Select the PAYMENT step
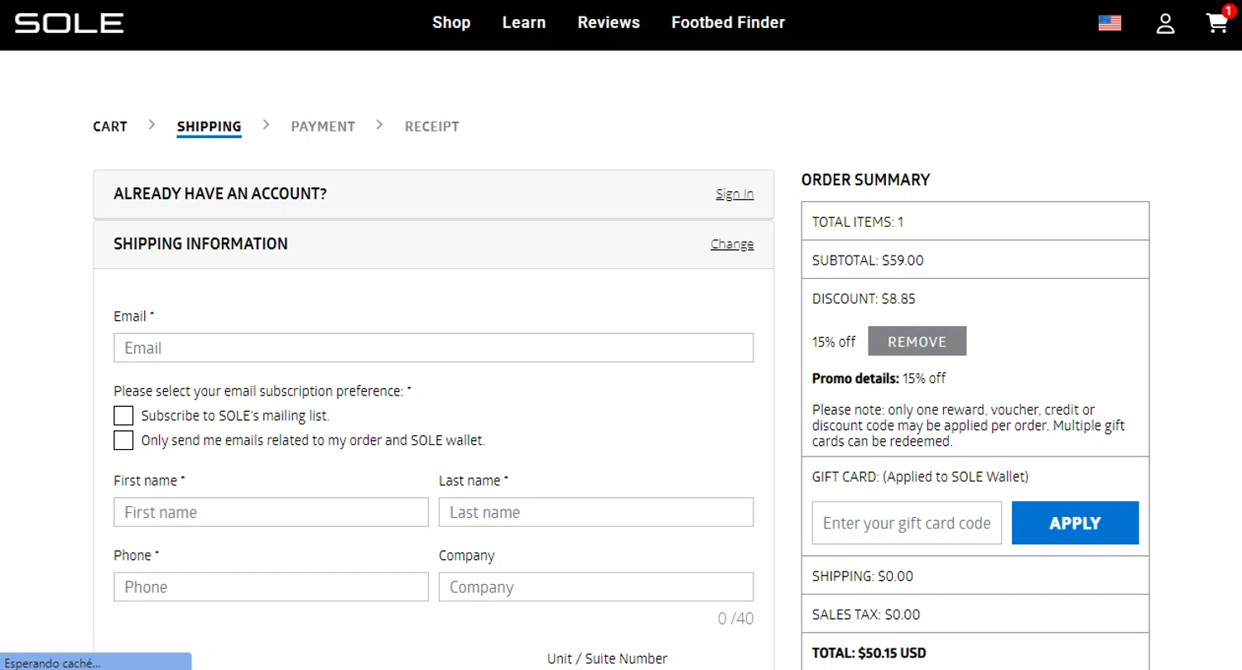This screenshot has width=1242, height=670. [x=323, y=127]
